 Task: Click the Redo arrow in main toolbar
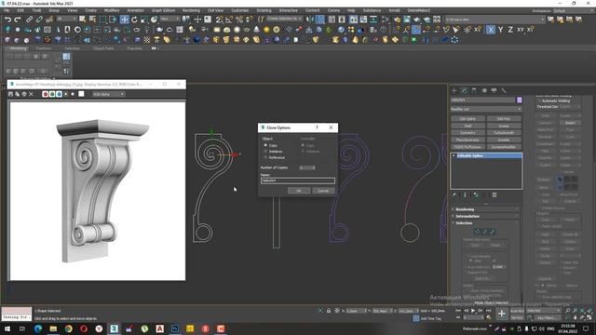pyautogui.click(x=18, y=19)
